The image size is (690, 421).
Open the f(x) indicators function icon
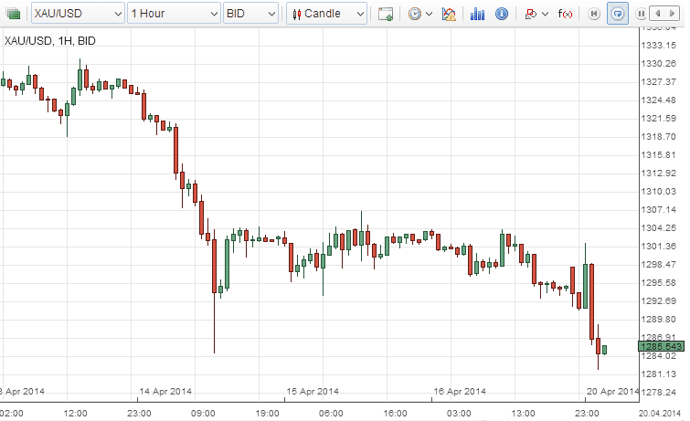click(565, 14)
